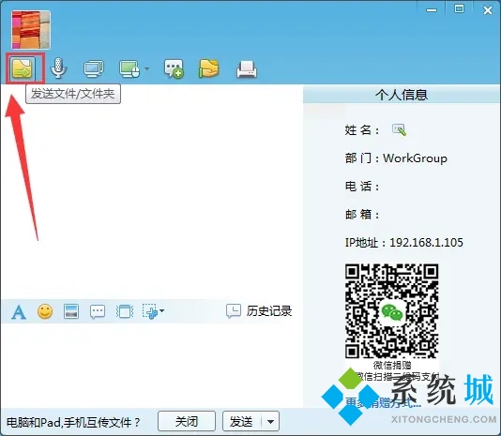This screenshot has height=436, width=501.
Task: Add members to chat via bubble-plus icon
Action: [174, 68]
